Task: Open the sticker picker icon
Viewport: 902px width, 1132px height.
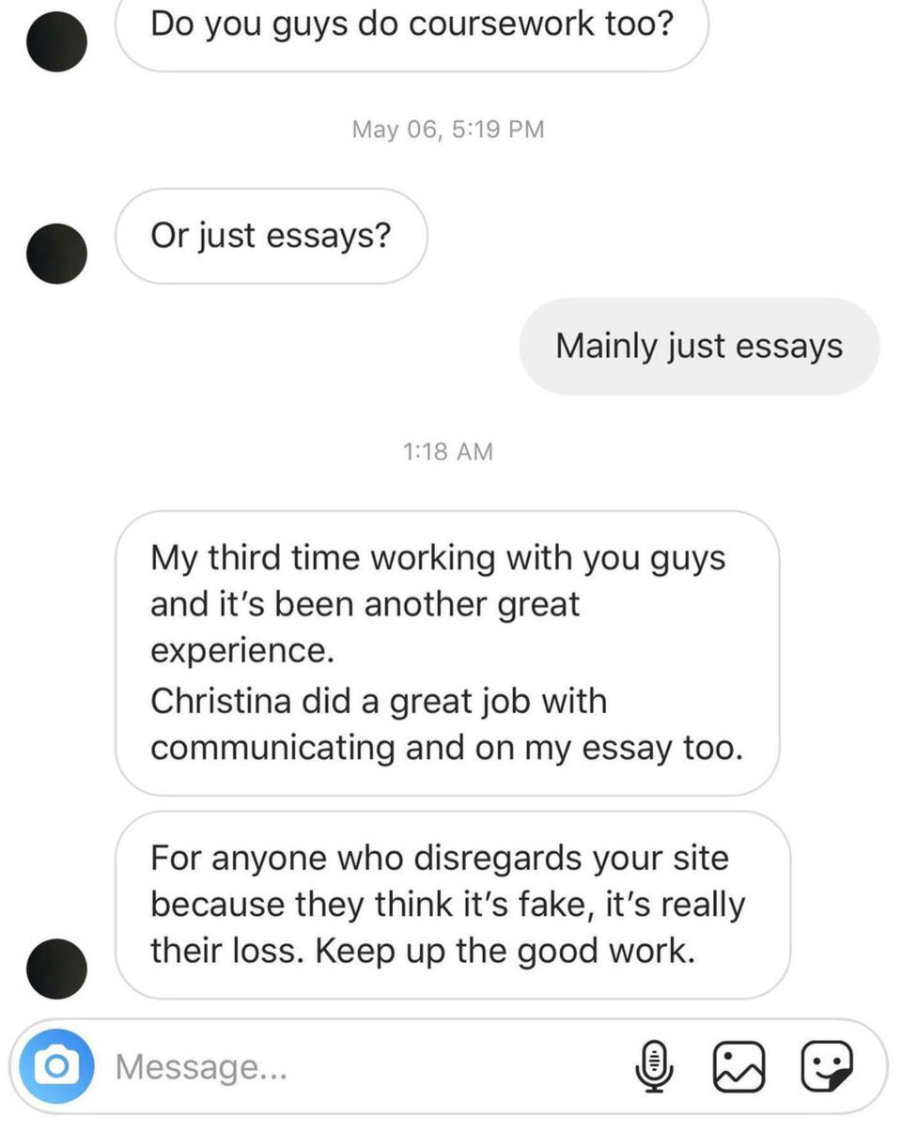Action: click(827, 1066)
